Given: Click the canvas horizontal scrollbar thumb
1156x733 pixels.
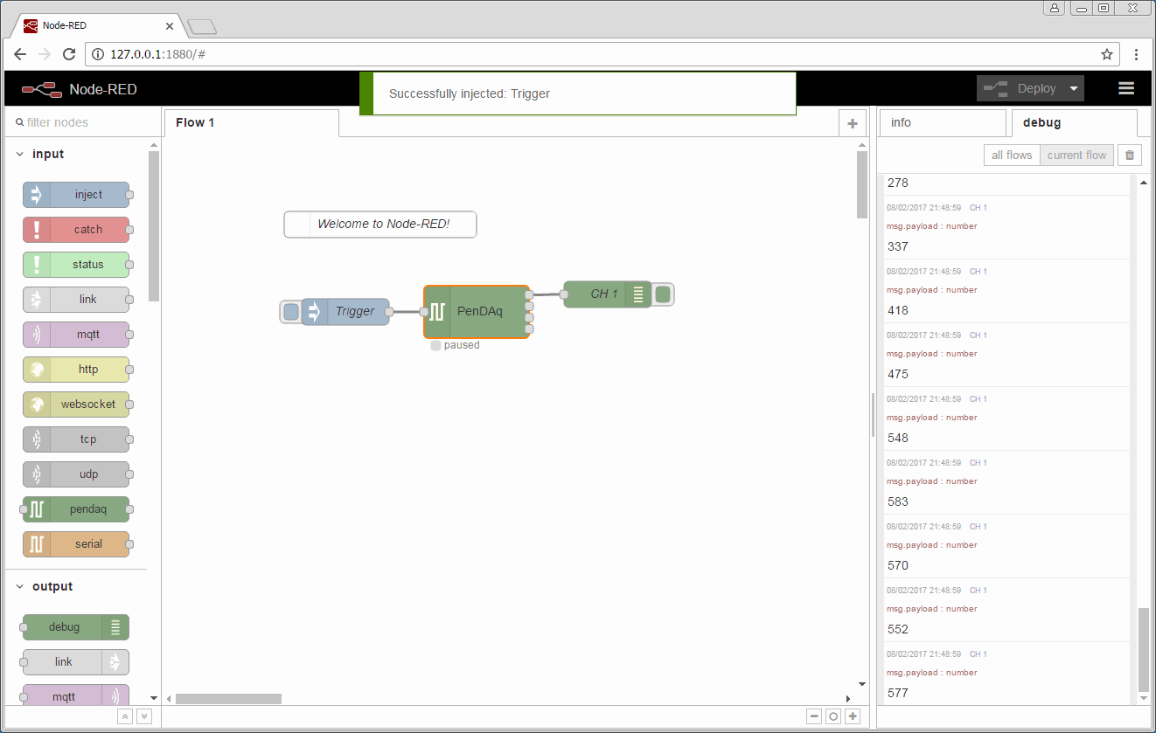Looking at the screenshot, I should 228,698.
